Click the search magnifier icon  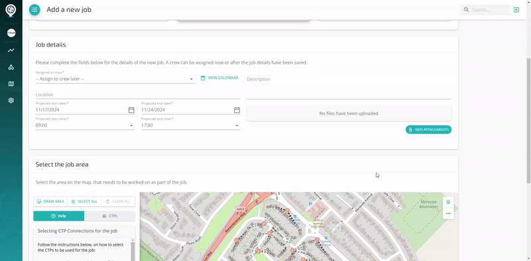click(x=467, y=10)
